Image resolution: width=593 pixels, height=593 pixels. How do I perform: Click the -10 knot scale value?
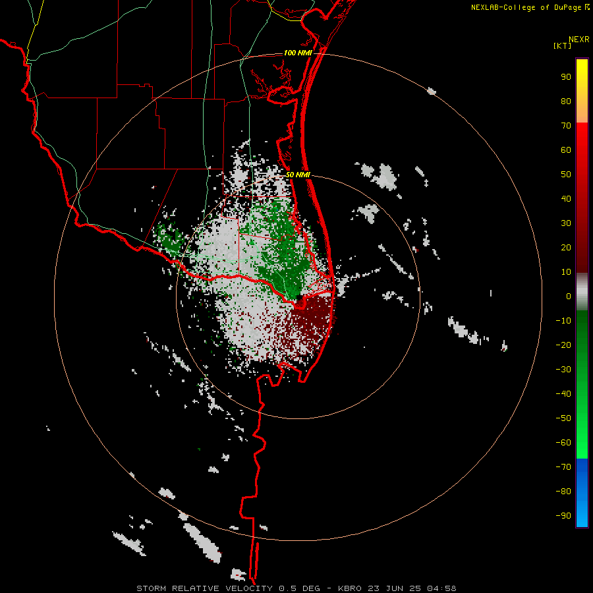(x=563, y=321)
